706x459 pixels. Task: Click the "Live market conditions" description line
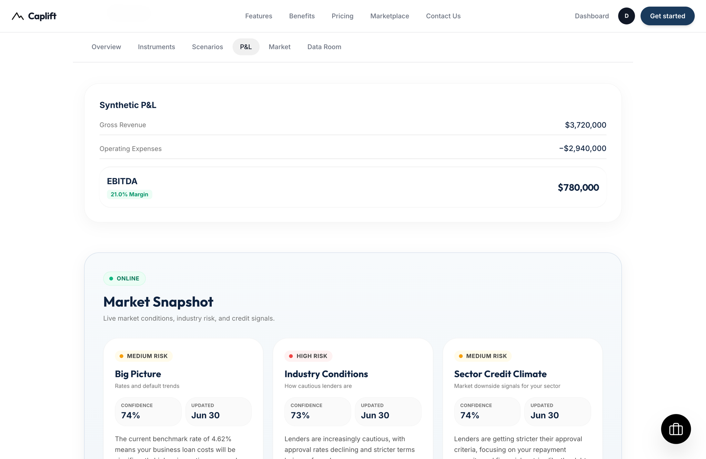[189, 318]
